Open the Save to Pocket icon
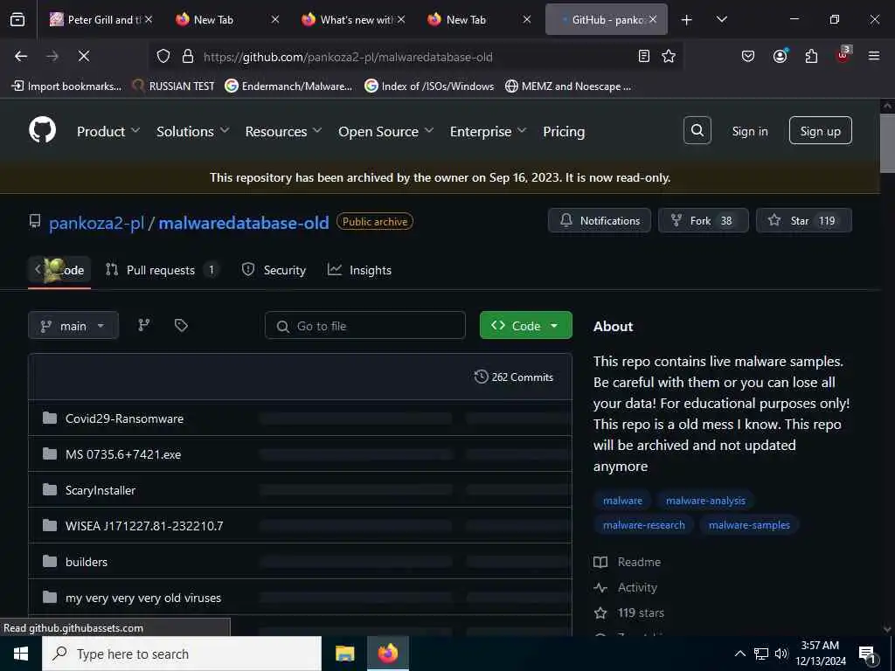Screen dimensions: 895x671 [x=748, y=56]
